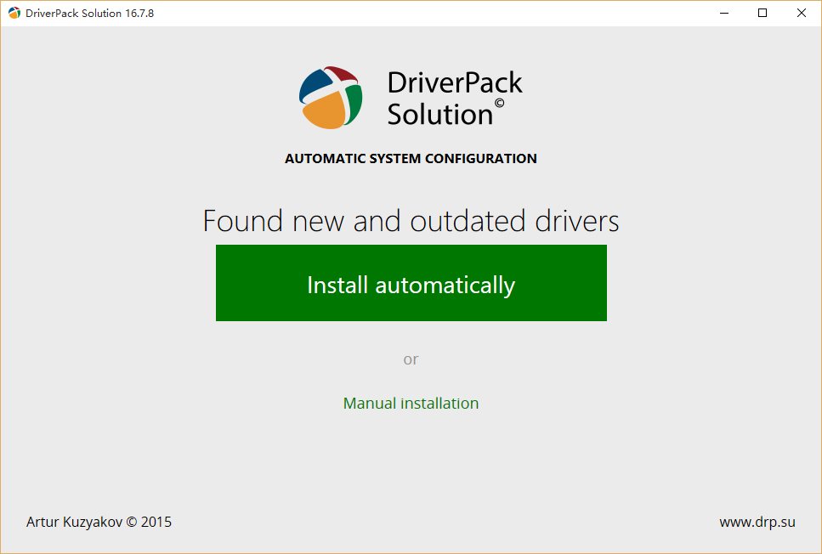Click the Install automatically button
The height and width of the screenshot is (554, 822).
click(x=411, y=283)
